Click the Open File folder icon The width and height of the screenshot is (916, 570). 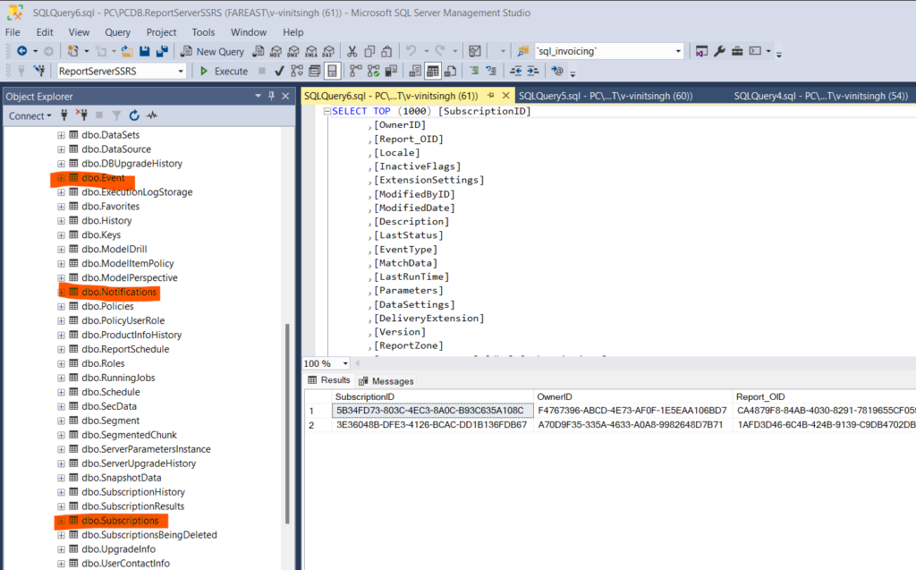pyautogui.click(x=127, y=51)
